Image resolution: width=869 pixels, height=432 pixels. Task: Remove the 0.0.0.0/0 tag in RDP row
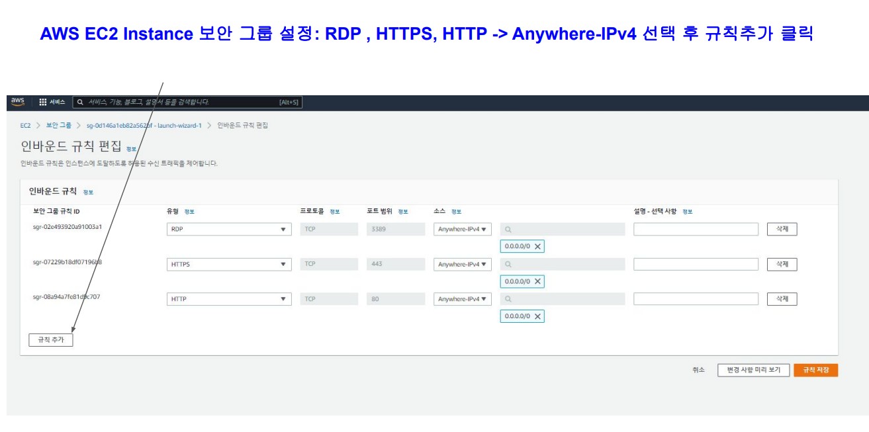click(538, 246)
